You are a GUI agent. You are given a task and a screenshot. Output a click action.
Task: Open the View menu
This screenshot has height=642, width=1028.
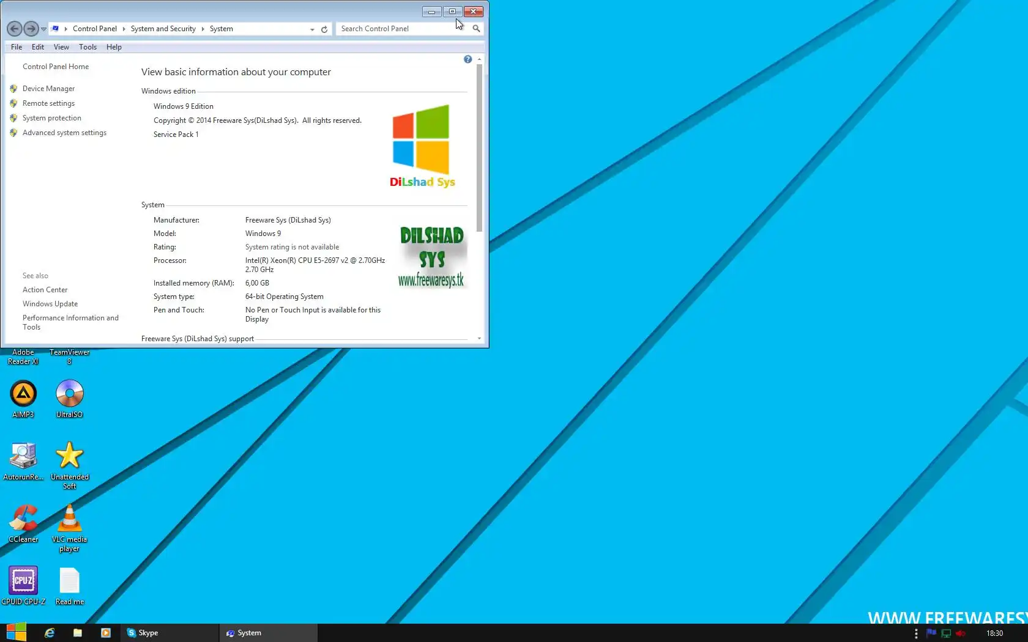coord(61,47)
